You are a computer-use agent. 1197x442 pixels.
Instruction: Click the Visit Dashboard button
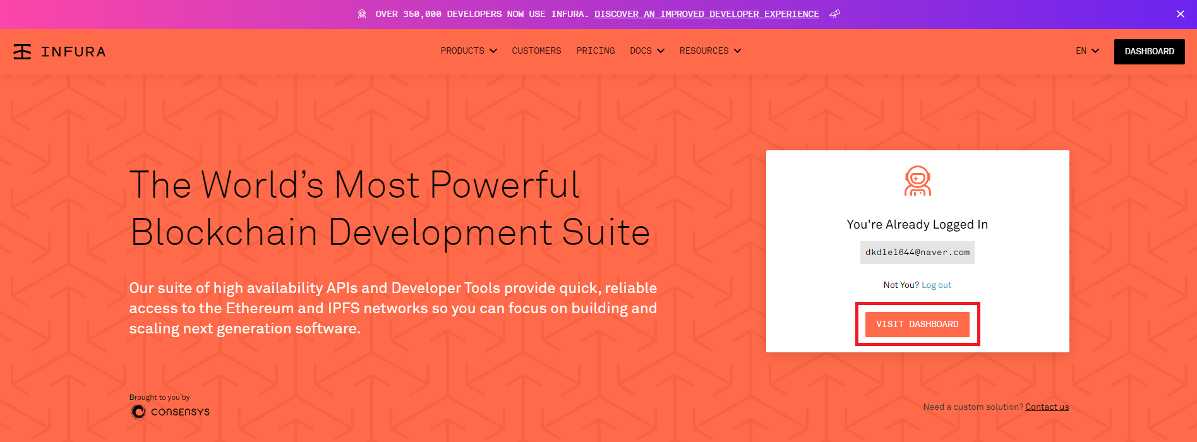(917, 324)
